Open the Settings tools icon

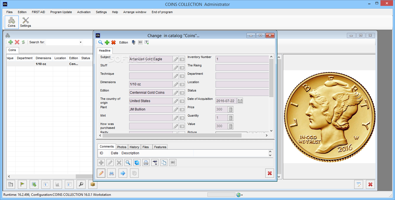coord(25,22)
